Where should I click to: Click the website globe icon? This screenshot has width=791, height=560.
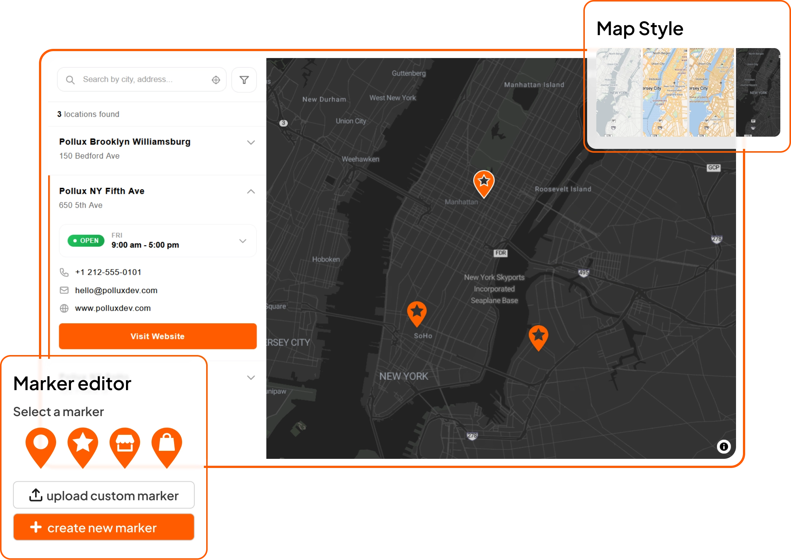tap(64, 308)
